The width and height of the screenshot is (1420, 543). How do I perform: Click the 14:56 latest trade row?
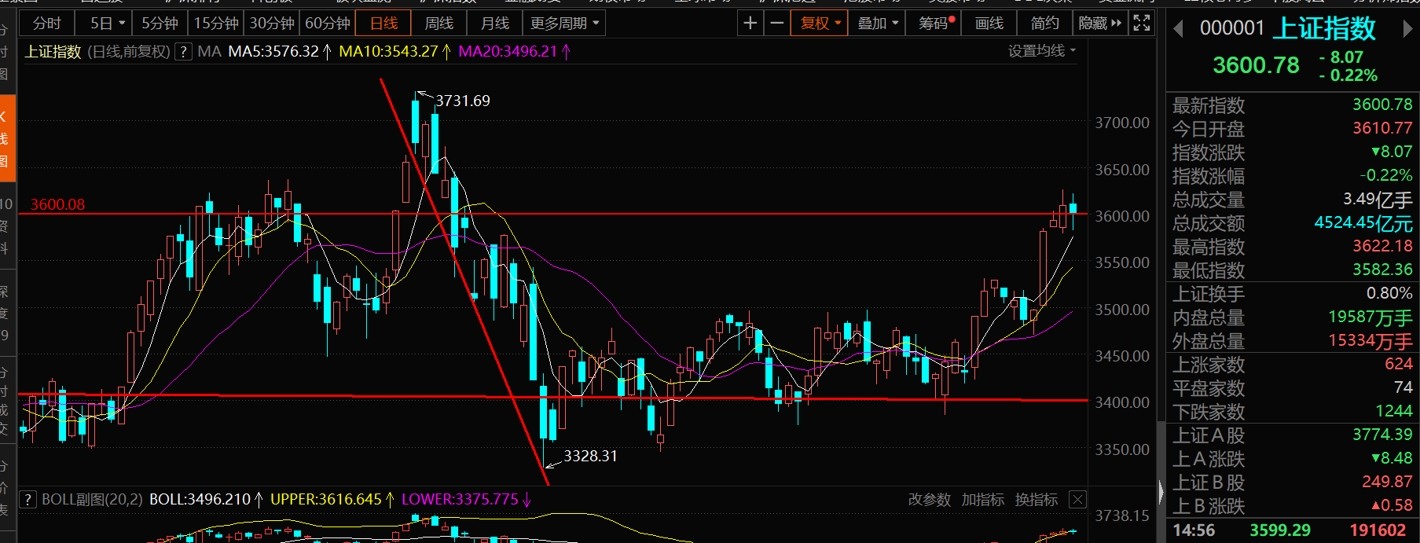pos(1292,530)
